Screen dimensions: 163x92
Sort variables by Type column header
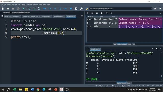click(x=101, y=17)
